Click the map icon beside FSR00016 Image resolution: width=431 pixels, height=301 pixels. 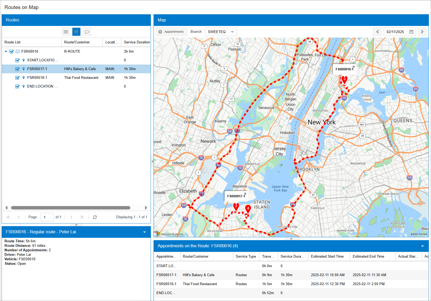[x=18, y=51]
